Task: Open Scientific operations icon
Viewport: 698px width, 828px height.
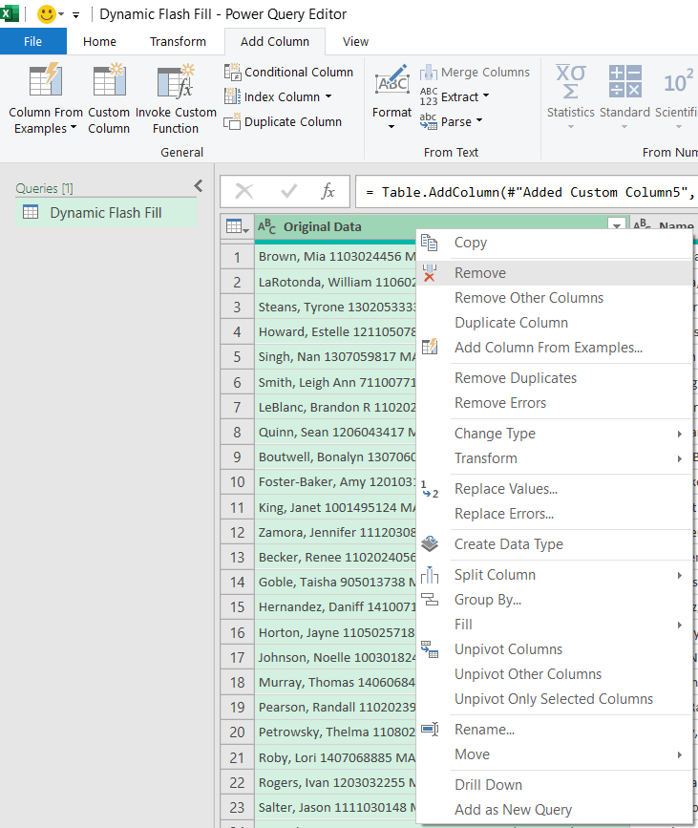Action: coord(678,81)
